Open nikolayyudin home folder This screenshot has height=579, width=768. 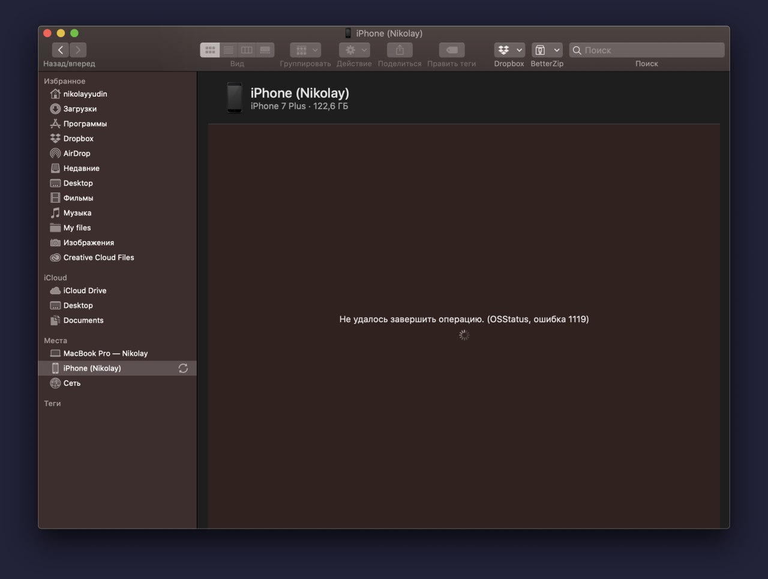(118, 94)
